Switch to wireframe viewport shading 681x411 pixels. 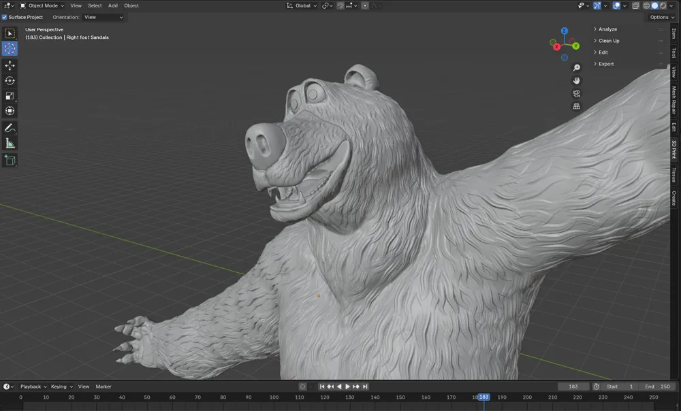click(x=646, y=5)
